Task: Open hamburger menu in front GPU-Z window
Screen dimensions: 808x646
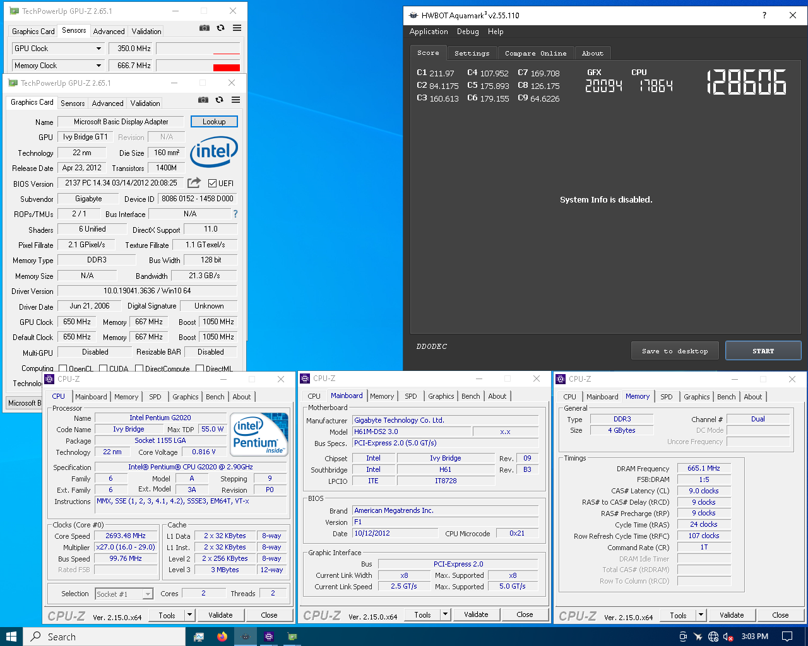Action: [x=235, y=100]
